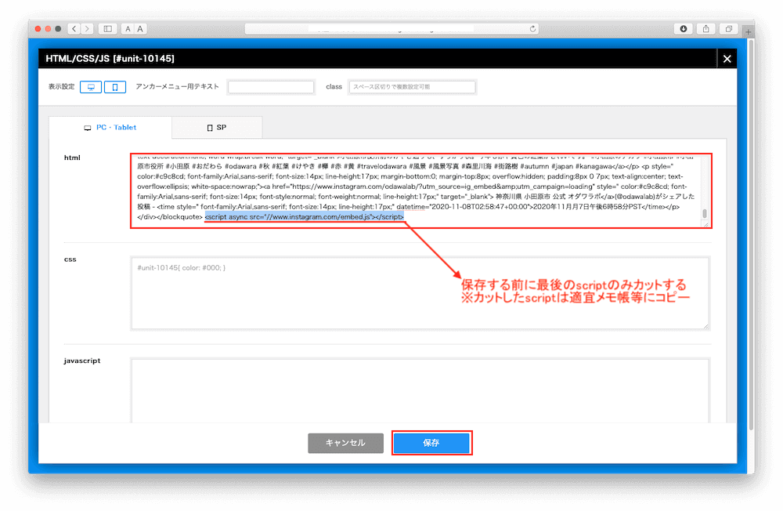Image resolution: width=783 pixels, height=511 pixels.
Task: Click the css field label
Action: click(70, 259)
